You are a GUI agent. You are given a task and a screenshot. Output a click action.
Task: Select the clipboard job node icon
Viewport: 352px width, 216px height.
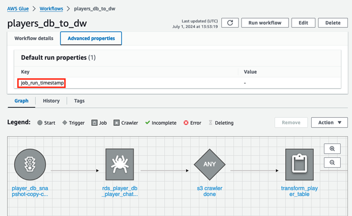299,164
